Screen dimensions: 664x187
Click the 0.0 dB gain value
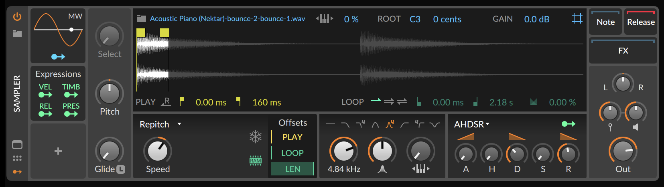tap(537, 19)
